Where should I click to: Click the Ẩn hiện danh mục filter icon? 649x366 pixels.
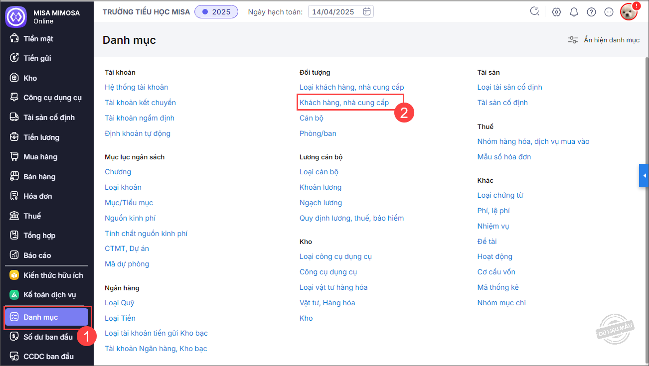pyautogui.click(x=573, y=40)
